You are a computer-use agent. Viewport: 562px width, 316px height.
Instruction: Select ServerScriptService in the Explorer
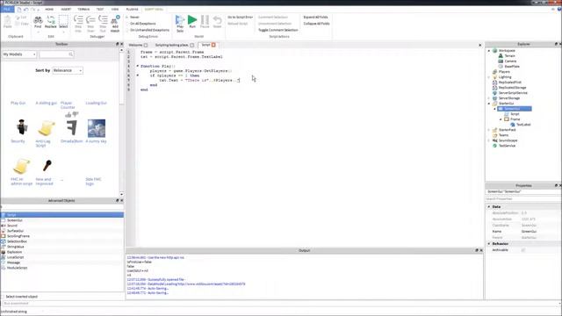(513, 93)
